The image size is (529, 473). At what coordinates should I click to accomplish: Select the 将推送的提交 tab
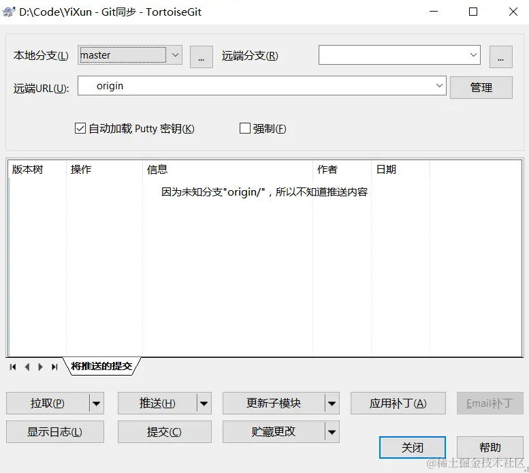click(101, 366)
